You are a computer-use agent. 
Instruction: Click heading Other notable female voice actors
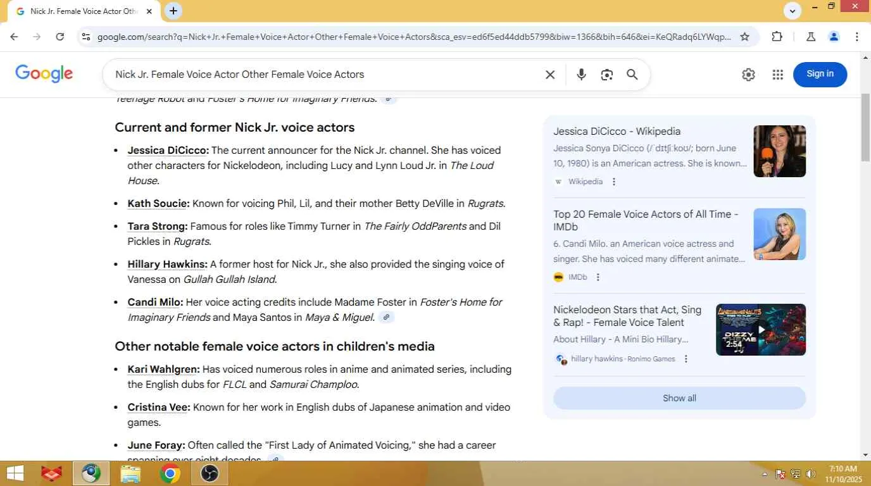275,346
